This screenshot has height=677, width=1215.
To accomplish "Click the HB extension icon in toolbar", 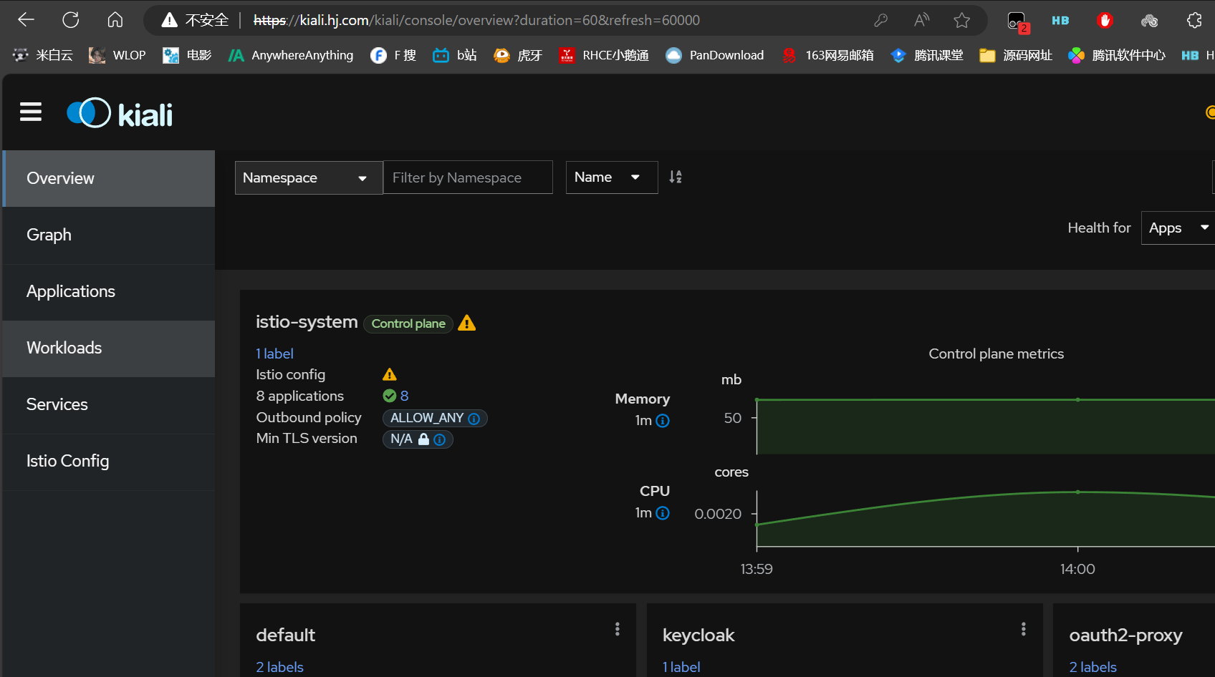I will [x=1060, y=20].
